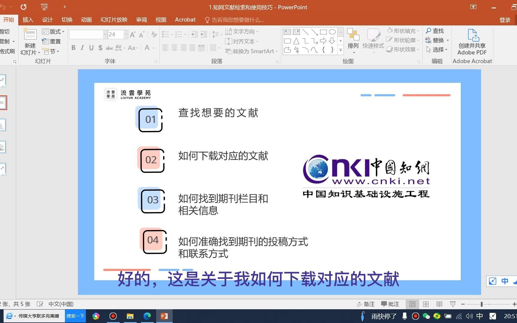The height and width of the screenshot is (323, 517).
Task: Click the Bold formatting icon
Action: pos(74,48)
